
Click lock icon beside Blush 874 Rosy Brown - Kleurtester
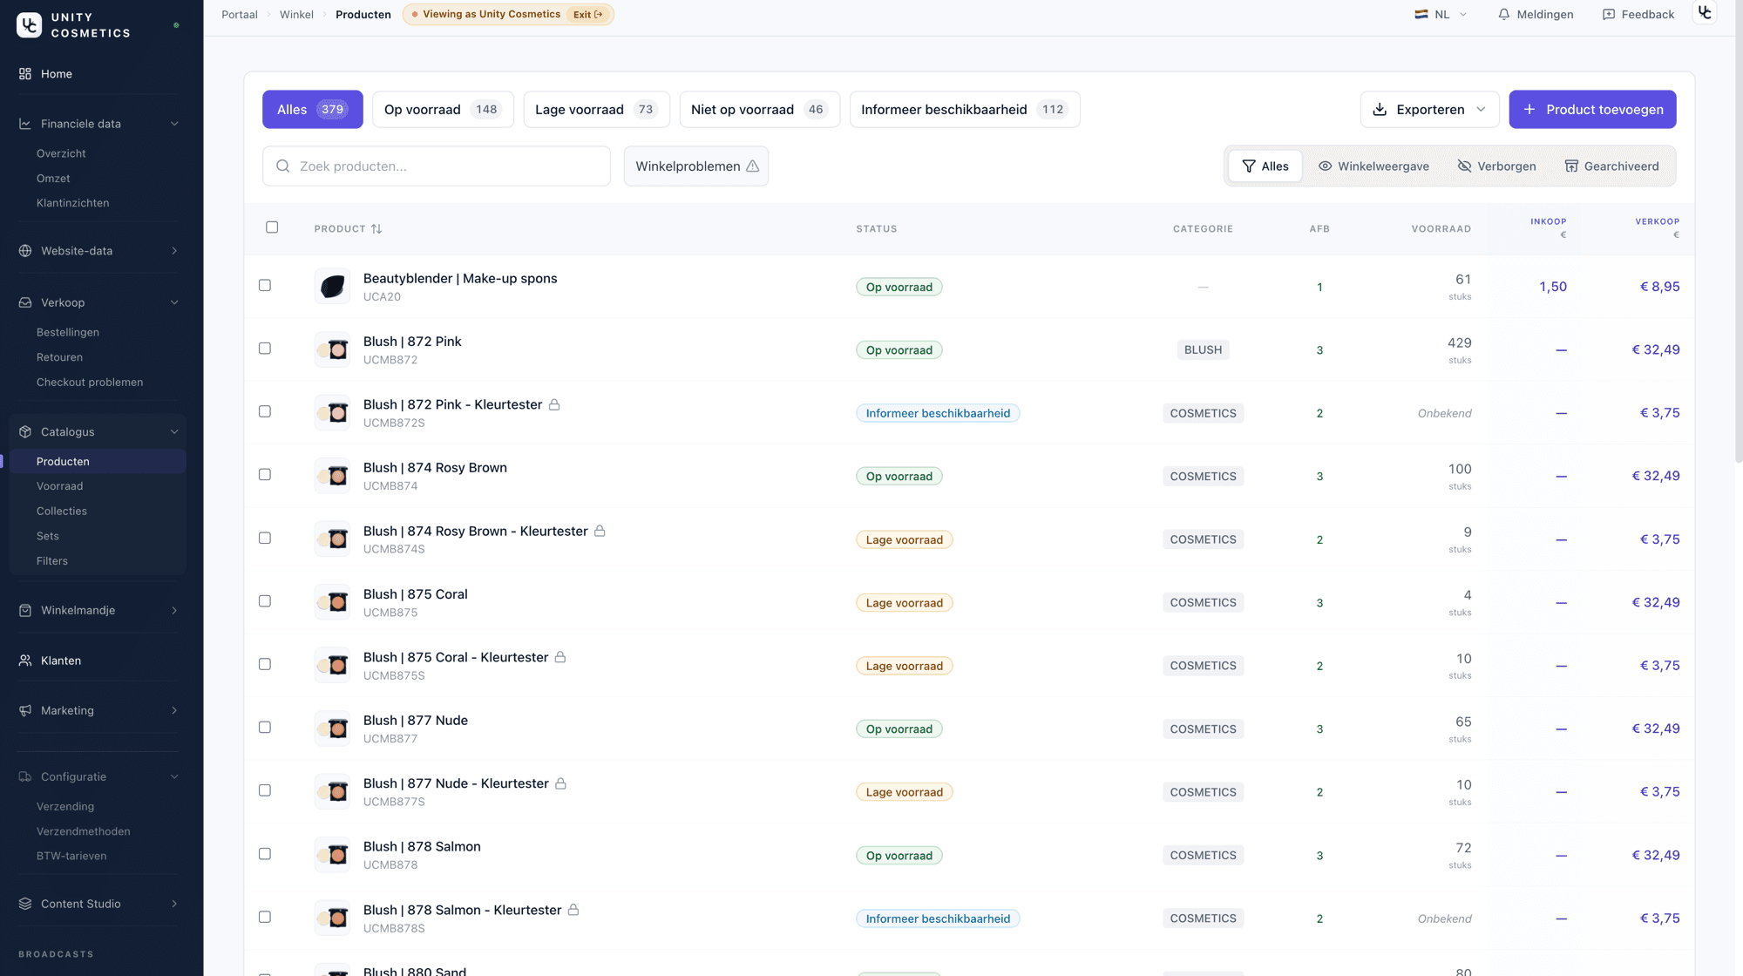coord(600,531)
